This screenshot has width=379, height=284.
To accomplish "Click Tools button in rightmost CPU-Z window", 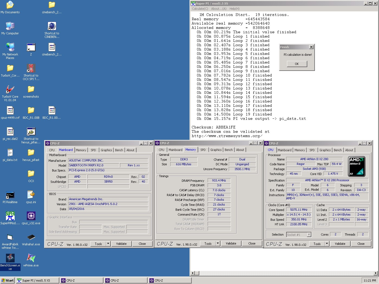I will tap(317, 244).
